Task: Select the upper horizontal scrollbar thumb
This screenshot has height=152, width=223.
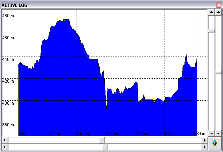Action: point(102,140)
